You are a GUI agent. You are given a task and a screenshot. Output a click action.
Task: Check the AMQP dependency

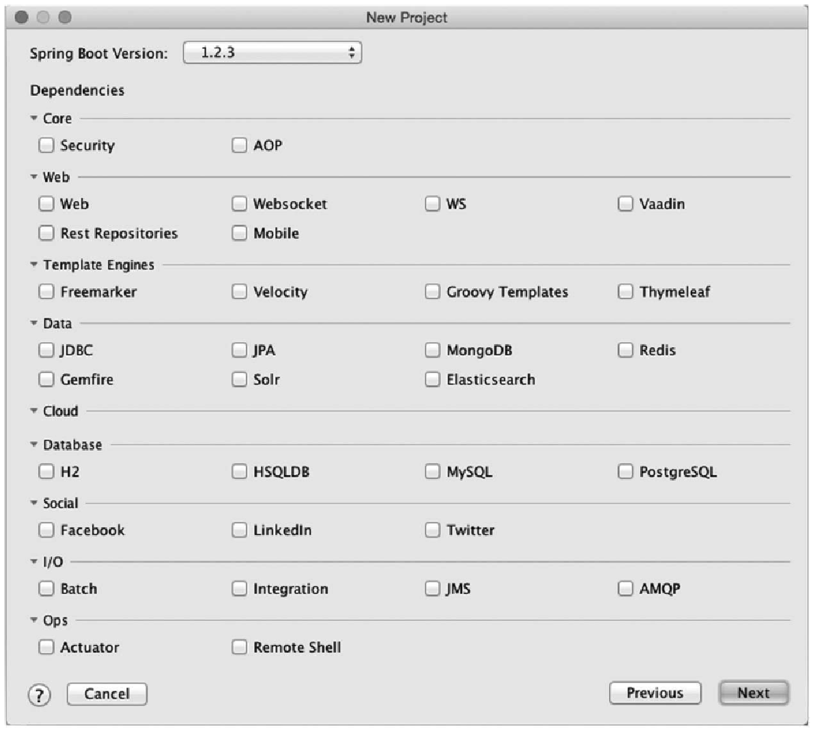(625, 589)
